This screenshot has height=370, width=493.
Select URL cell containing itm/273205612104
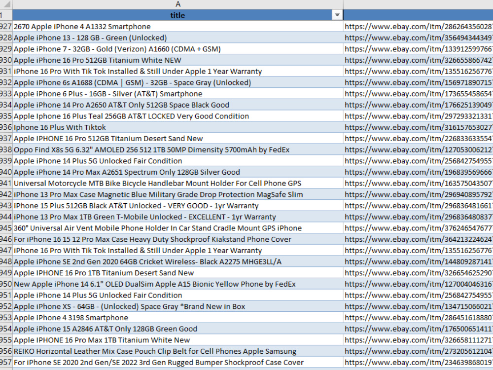(418, 351)
